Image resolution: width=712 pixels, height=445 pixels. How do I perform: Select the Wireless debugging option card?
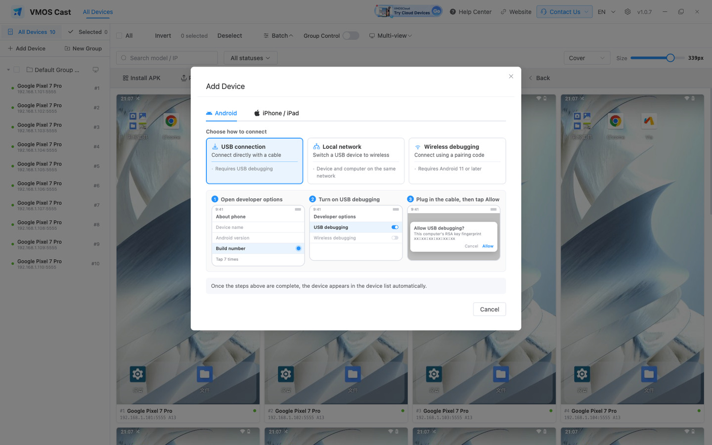tap(457, 161)
